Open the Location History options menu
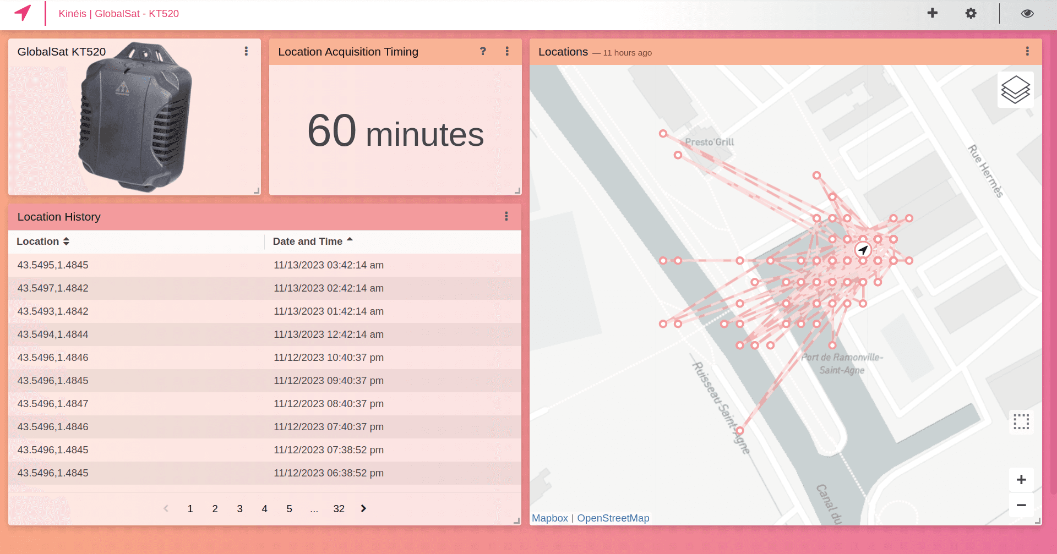The width and height of the screenshot is (1057, 554). (x=506, y=216)
